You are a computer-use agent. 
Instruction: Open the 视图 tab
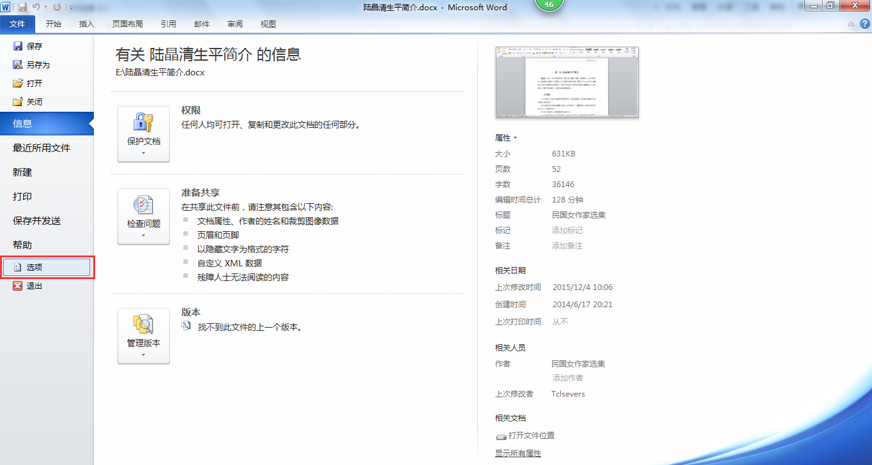[268, 24]
